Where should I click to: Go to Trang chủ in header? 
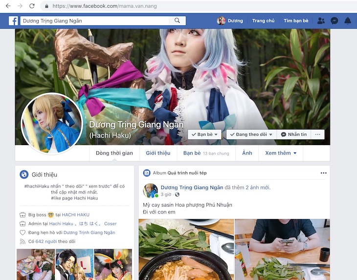tap(263, 21)
